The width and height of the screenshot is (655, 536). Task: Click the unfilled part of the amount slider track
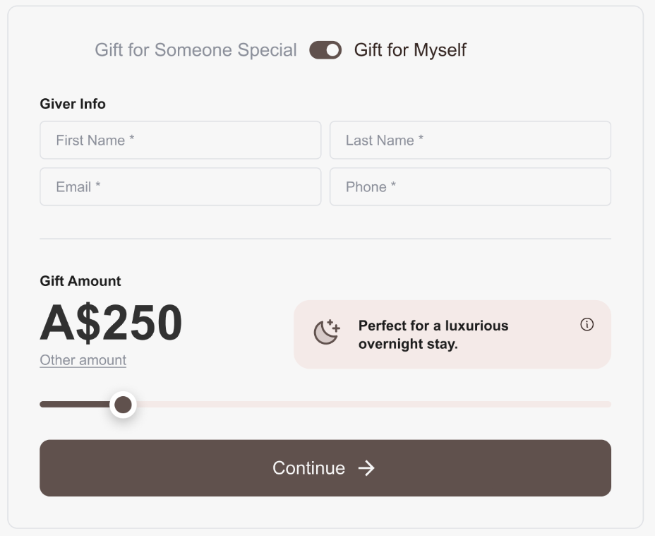[x=374, y=405]
